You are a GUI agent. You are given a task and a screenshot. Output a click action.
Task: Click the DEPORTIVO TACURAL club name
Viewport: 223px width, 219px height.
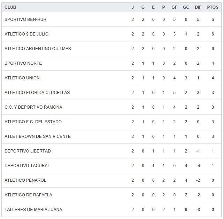27,166
